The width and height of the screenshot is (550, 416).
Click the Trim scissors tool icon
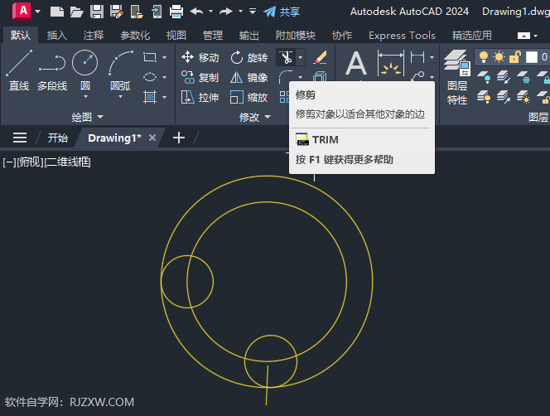coord(287,57)
